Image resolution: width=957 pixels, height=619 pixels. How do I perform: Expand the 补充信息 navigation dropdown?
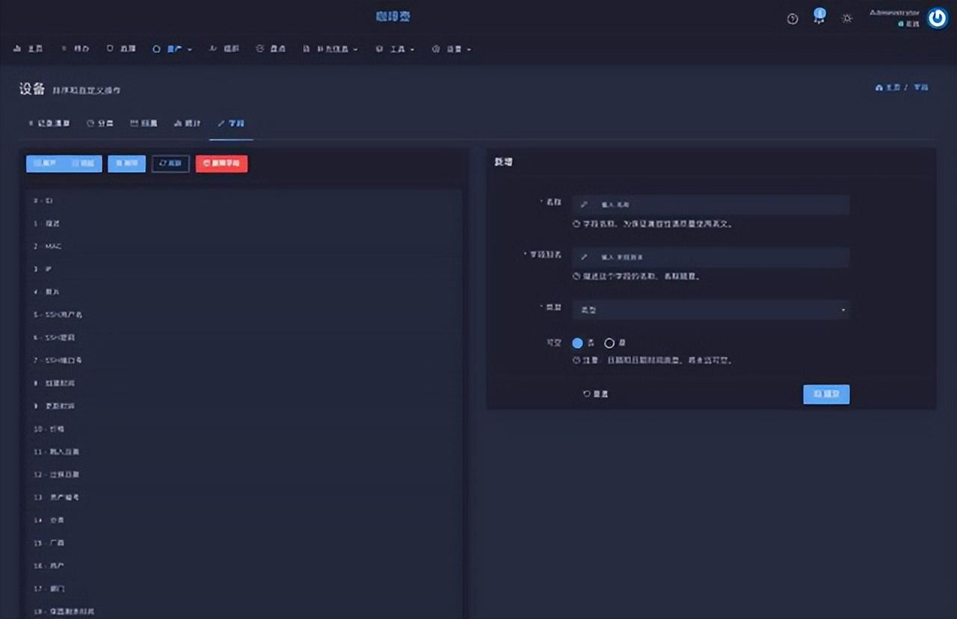(330, 49)
